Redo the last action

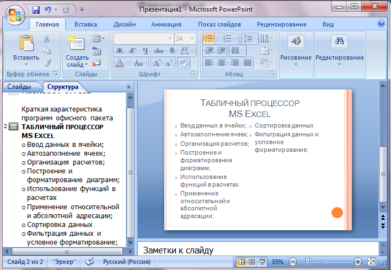point(66,10)
